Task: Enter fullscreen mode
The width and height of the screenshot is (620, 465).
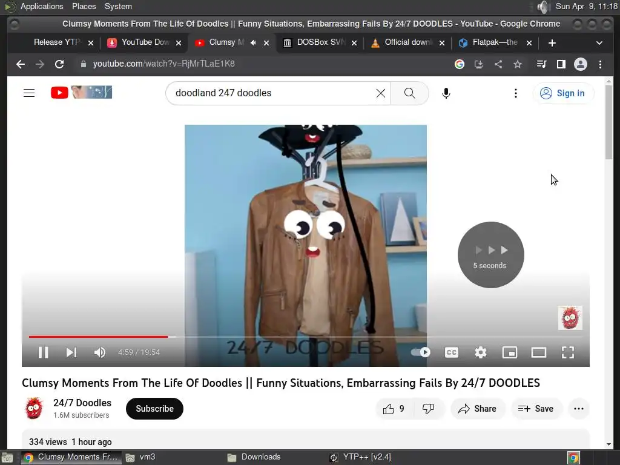Action: click(568, 352)
